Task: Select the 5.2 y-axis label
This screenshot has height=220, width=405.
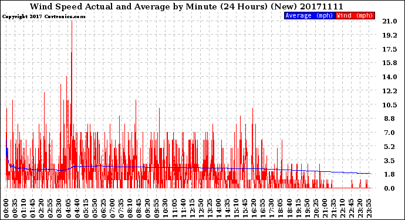Action: tap(390, 147)
